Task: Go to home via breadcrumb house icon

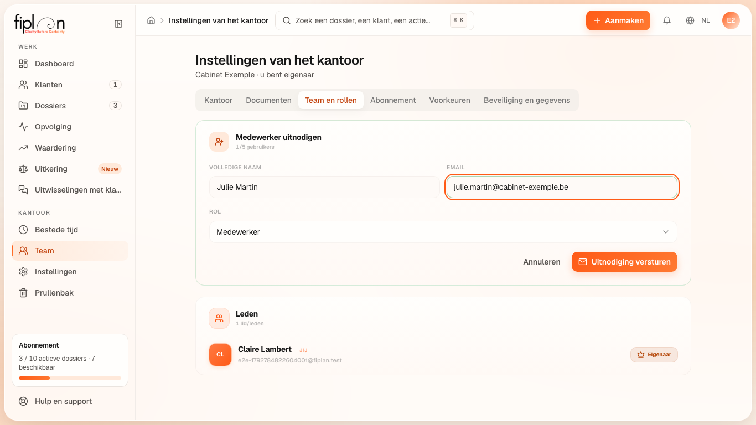Action: tap(151, 20)
